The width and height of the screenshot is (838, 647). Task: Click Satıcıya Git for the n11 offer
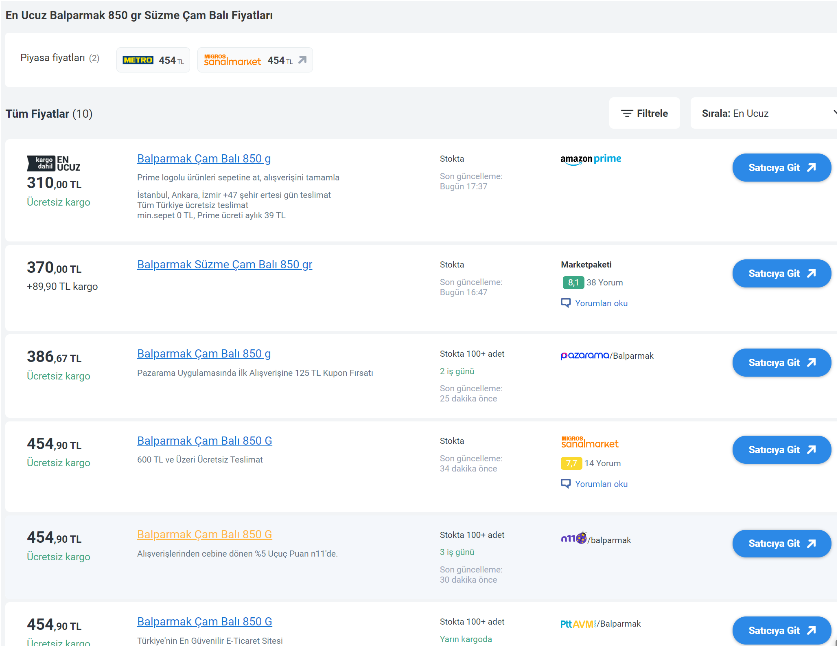click(x=781, y=543)
